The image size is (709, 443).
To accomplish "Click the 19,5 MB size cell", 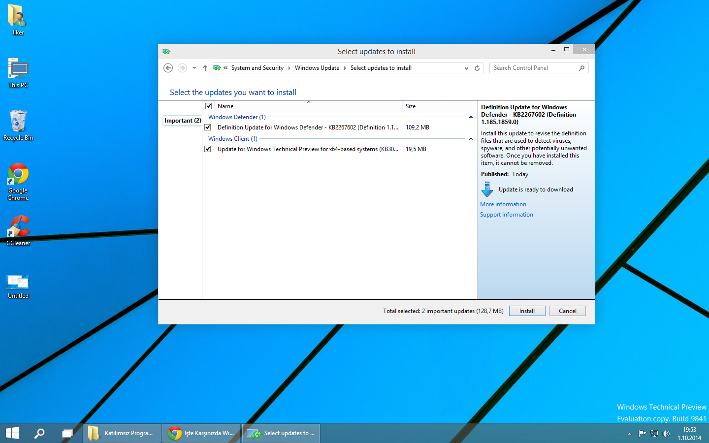I will click(416, 149).
